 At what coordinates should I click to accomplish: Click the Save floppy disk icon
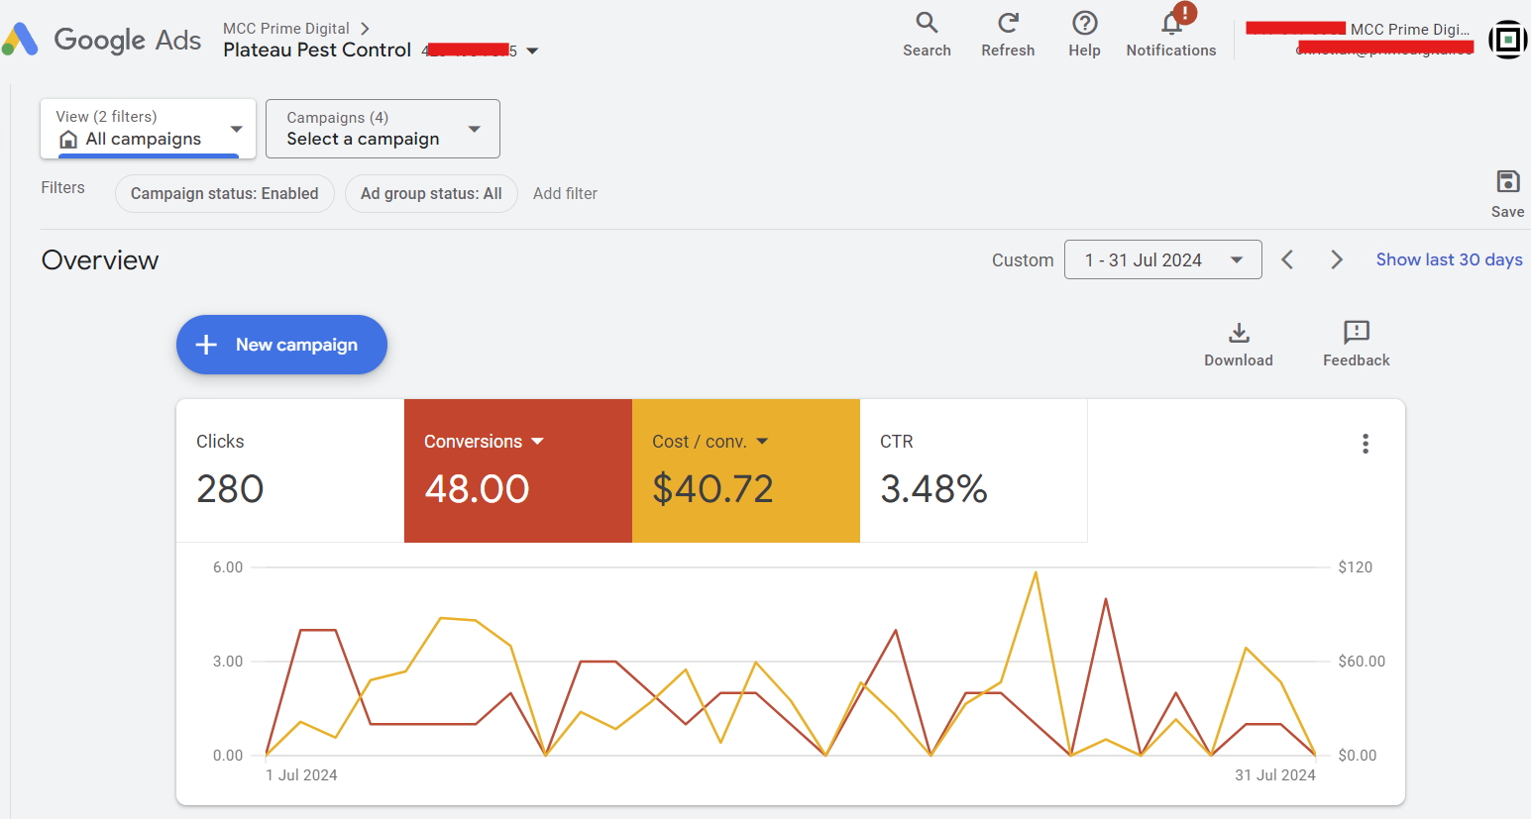(x=1507, y=182)
